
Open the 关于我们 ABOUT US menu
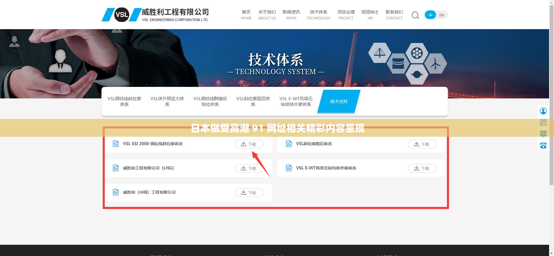click(267, 15)
